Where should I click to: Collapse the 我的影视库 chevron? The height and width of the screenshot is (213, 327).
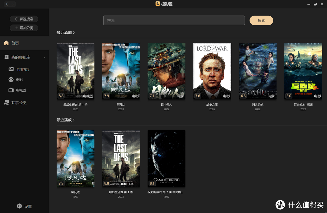pos(45,57)
